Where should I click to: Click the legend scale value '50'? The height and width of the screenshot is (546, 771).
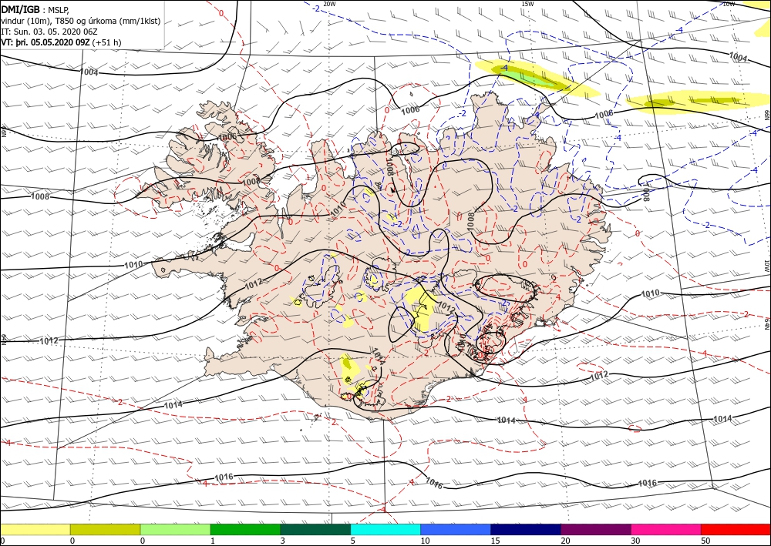tap(706, 541)
